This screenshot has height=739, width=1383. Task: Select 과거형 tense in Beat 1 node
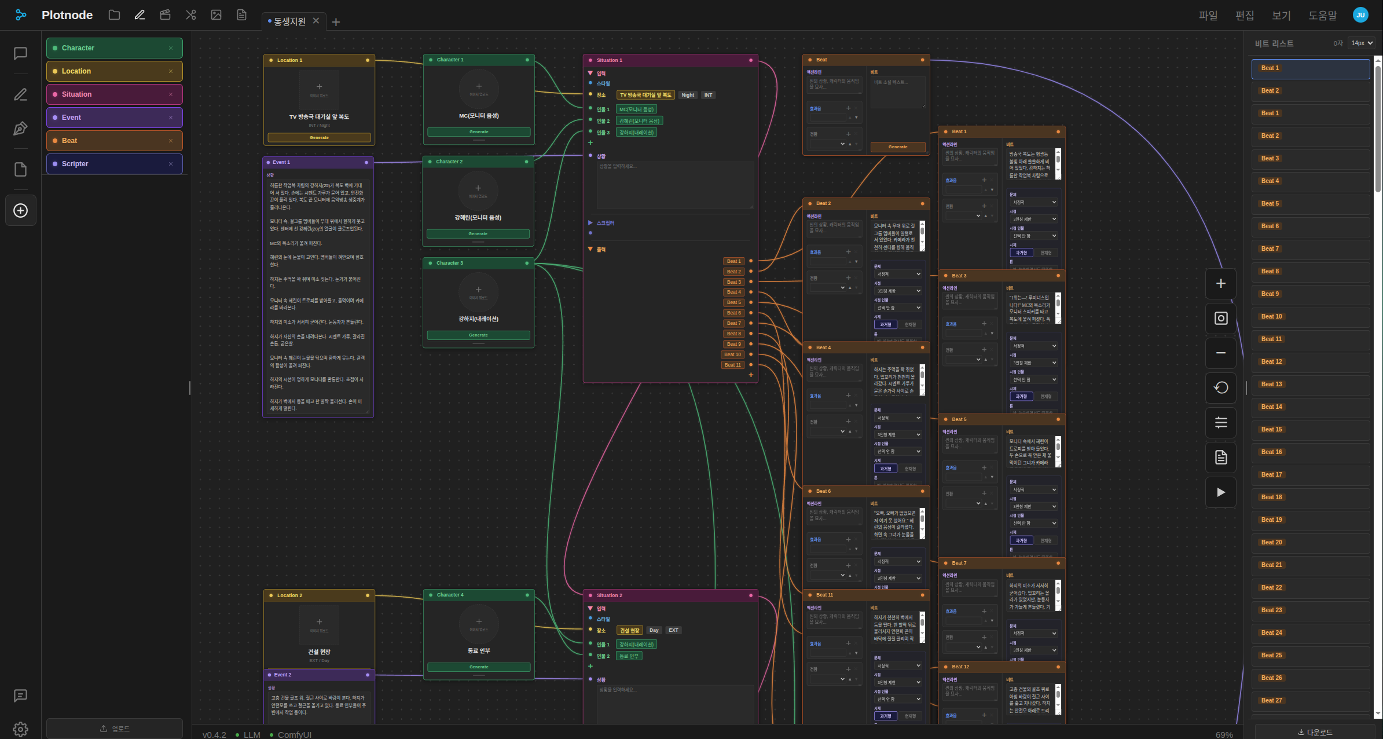[x=1021, y=253]
